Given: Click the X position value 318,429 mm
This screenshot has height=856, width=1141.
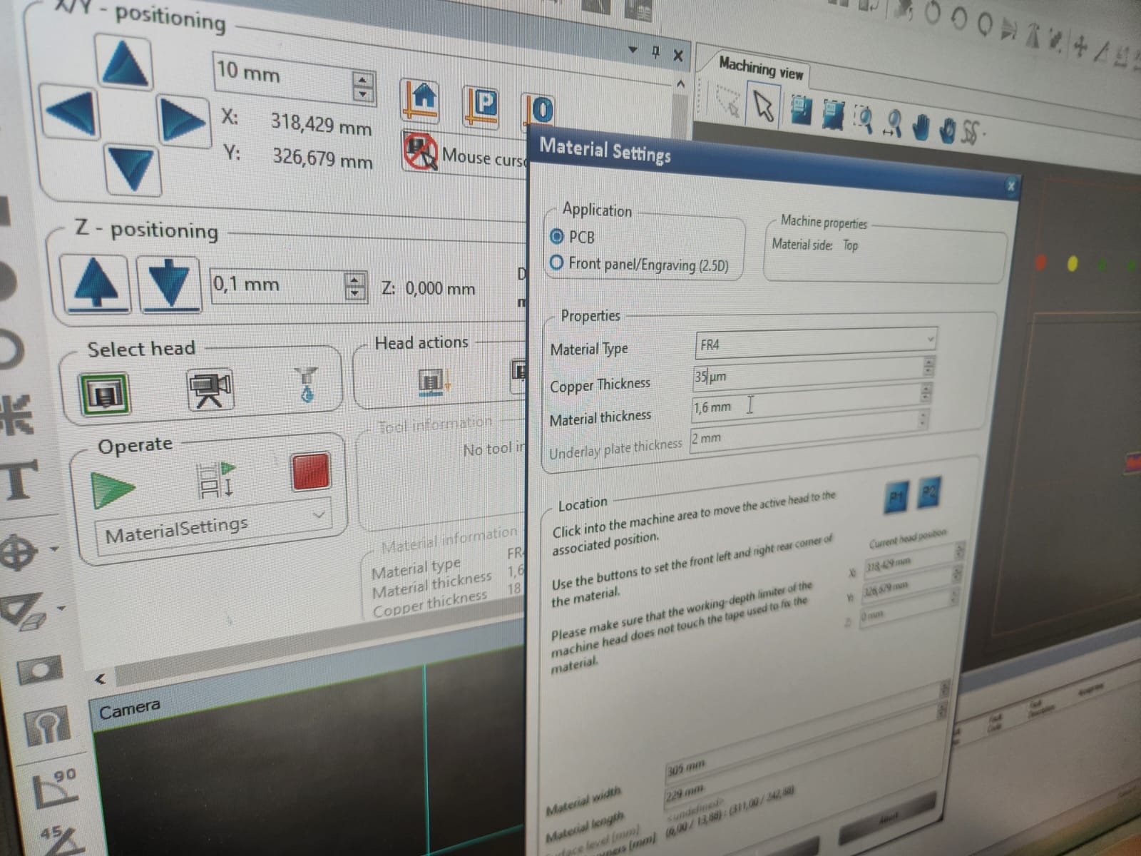Looking at the screenshot, I should [x=321, y=125].
